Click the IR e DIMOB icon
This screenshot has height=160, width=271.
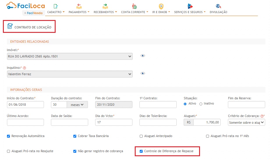point(161,6)
